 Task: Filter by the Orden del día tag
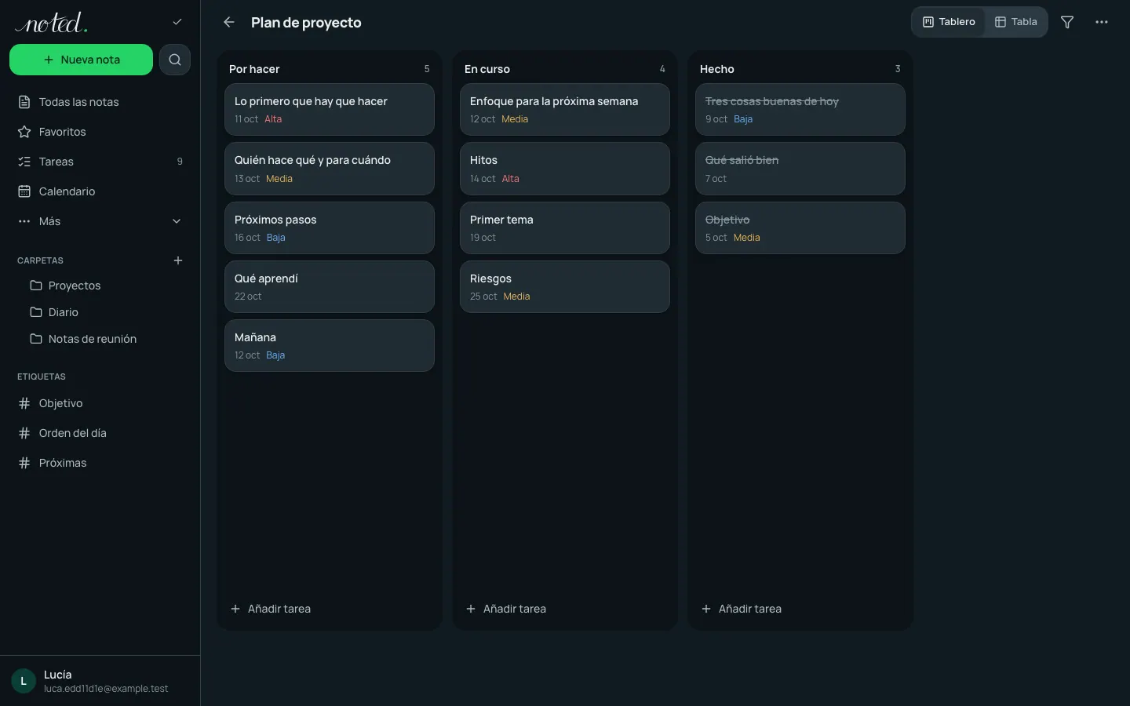coord(100,433)
